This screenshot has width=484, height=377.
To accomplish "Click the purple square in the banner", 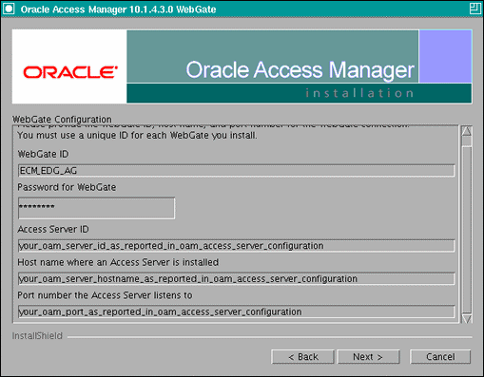I will coord(445,56).
